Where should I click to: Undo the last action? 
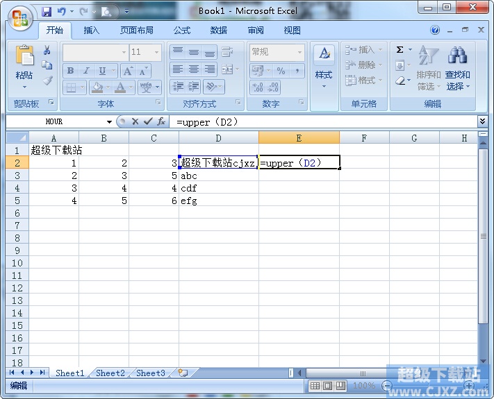[x=61, y=12]
